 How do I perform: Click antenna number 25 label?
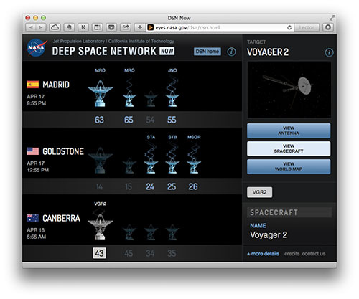(172, 186)
